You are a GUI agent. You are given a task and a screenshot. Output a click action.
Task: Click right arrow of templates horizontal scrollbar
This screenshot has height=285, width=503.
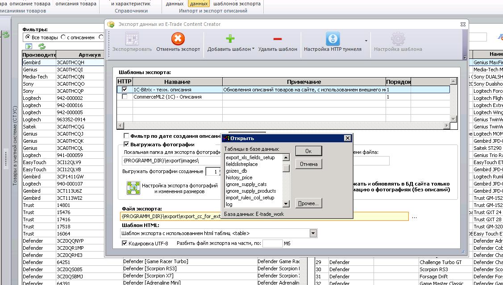pyautogui.click(x=446, y=126)
